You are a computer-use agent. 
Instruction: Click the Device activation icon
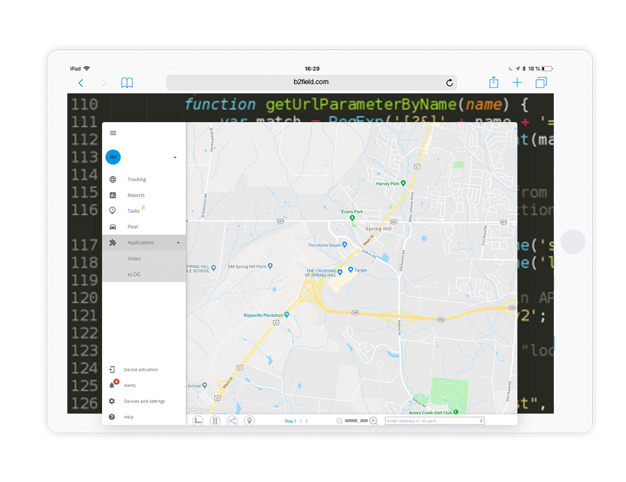pos(112,370)
